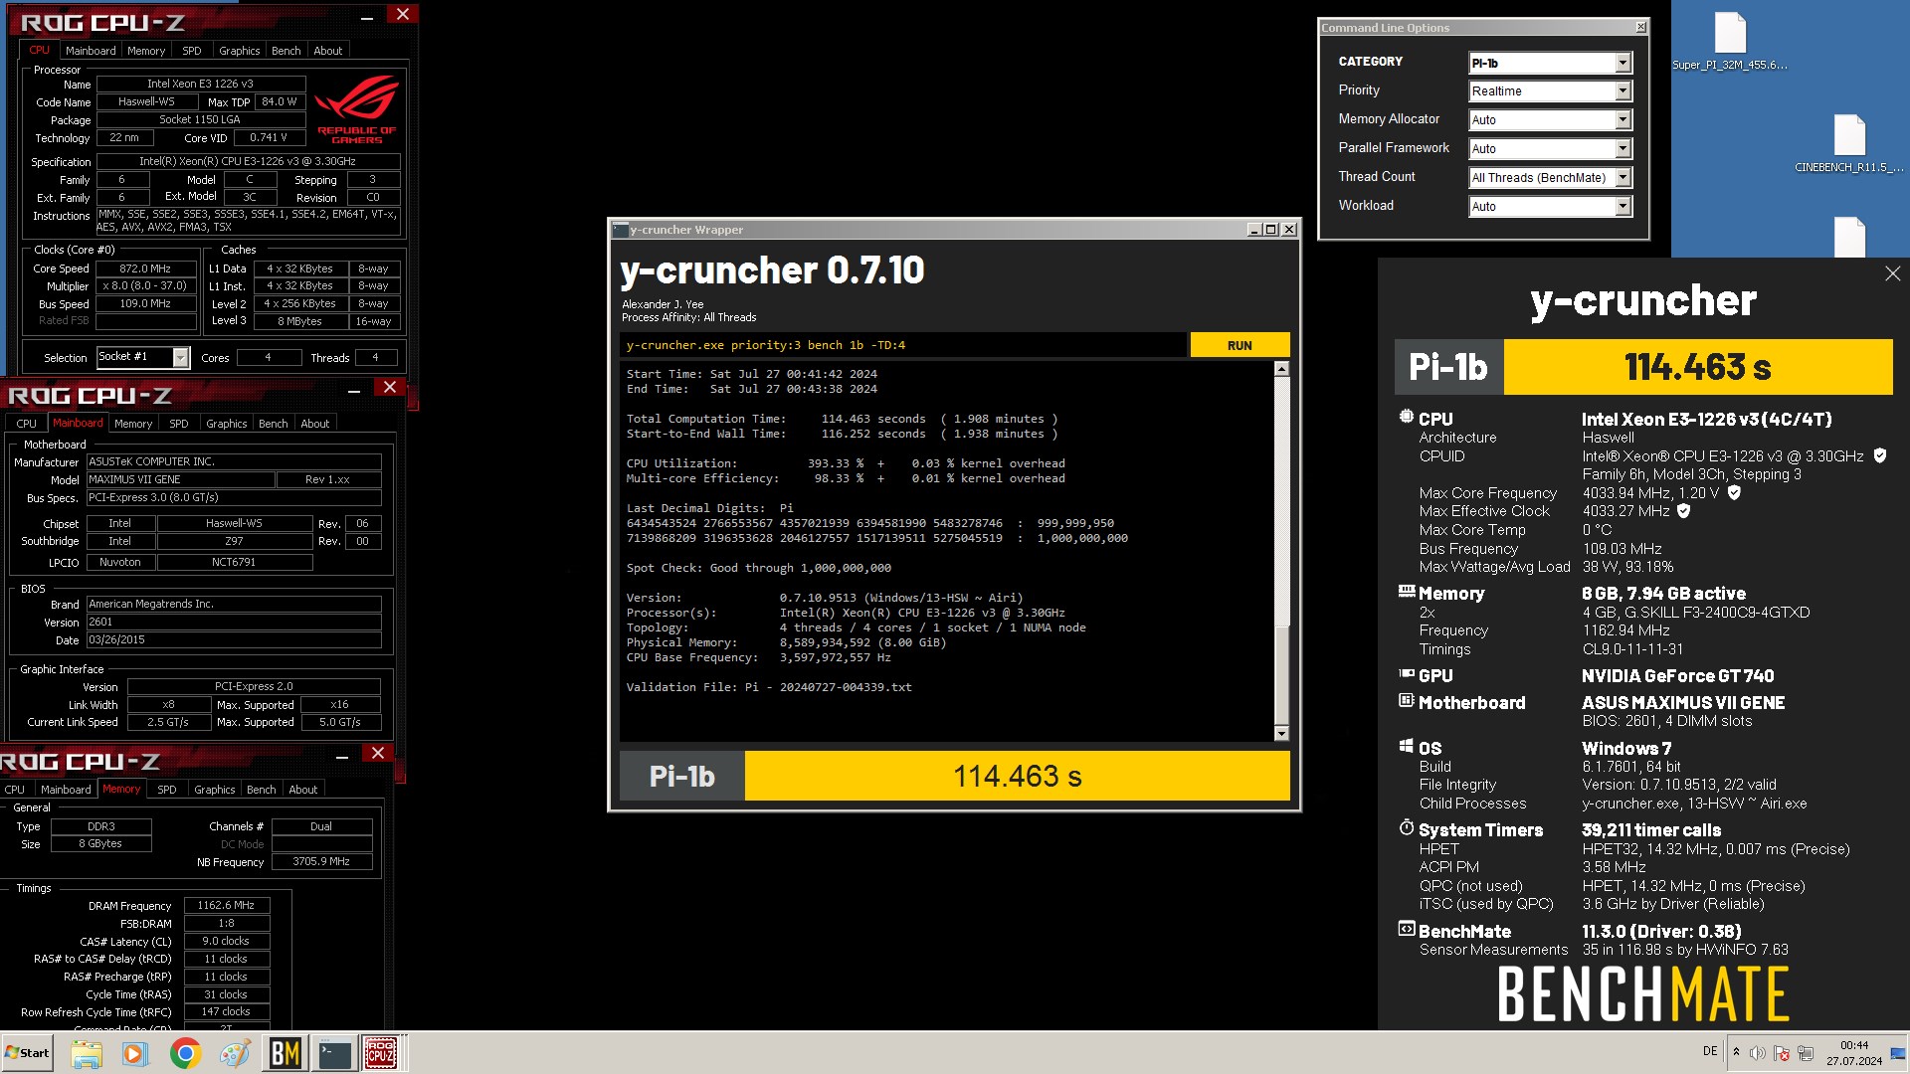Close the Command Line Options window
The height and width of the screenshot is (1074, 1910).
tap(1640, 27)
